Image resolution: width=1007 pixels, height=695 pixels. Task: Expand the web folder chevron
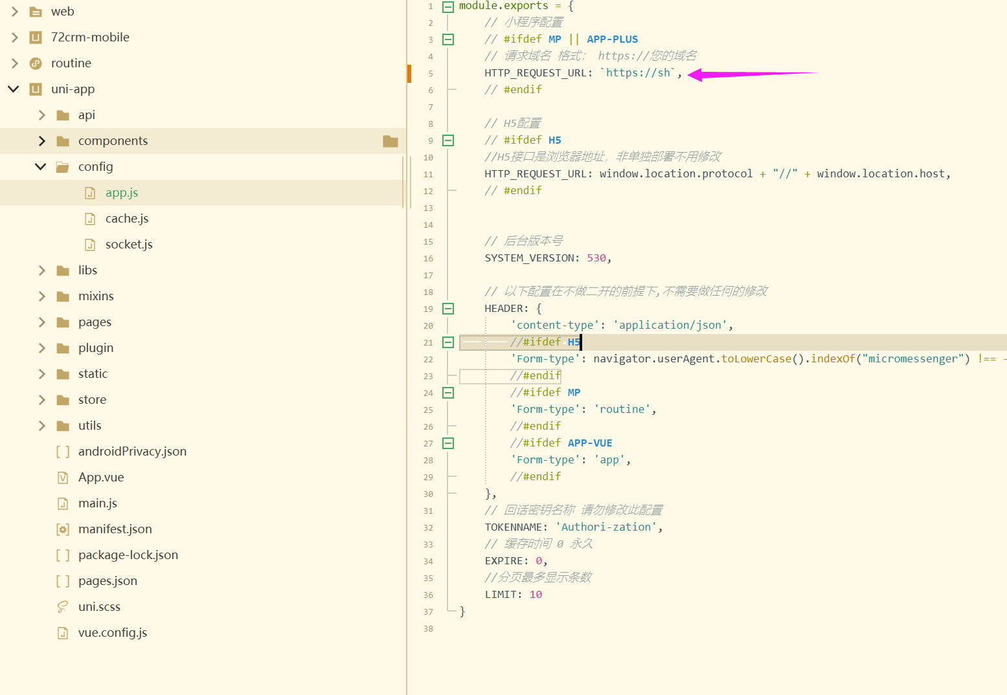coord(14,12)
